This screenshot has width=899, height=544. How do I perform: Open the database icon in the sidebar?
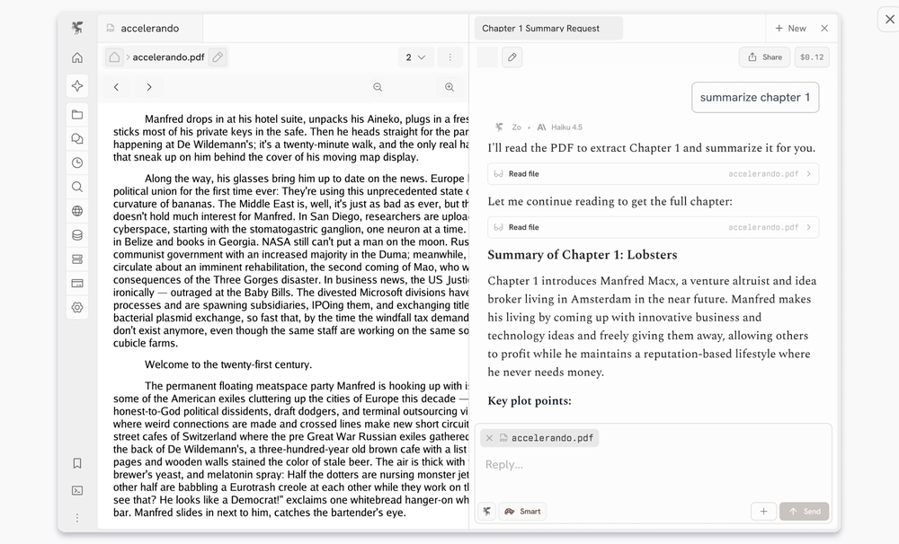(77, 235)
